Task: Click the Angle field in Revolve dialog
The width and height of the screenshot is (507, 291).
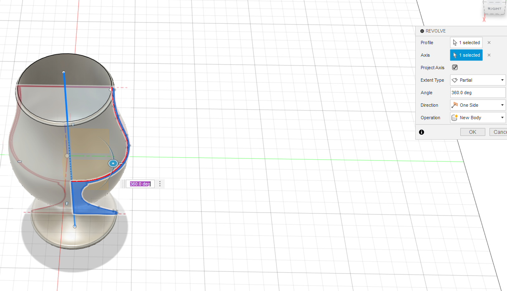Action: 478,93
